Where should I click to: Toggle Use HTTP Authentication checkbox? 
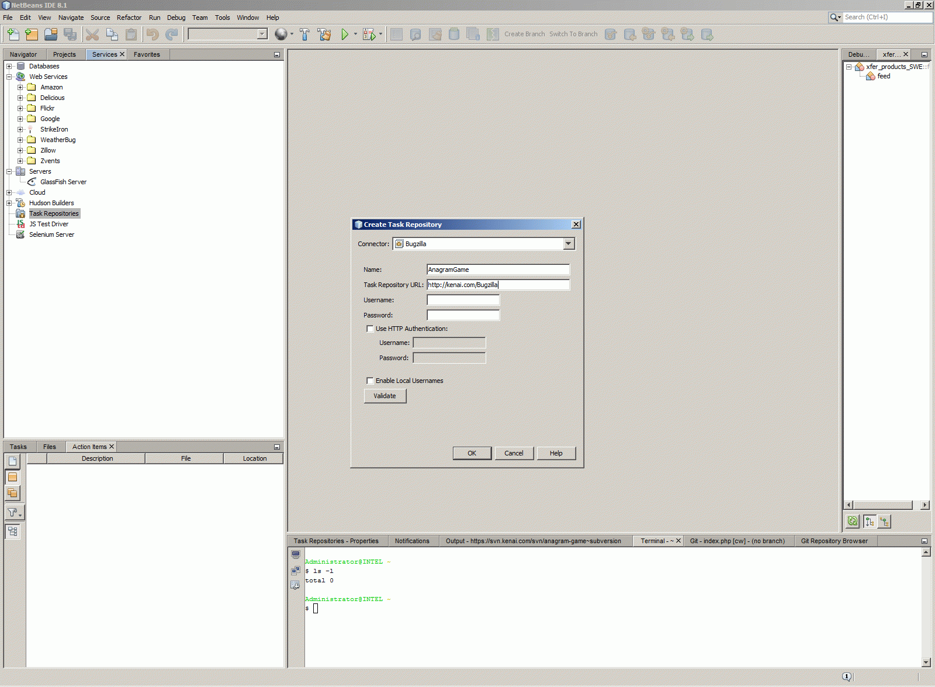[370, 329]
